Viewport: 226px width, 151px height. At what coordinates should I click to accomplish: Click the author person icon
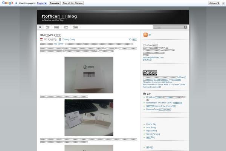(x=60, y=39)
